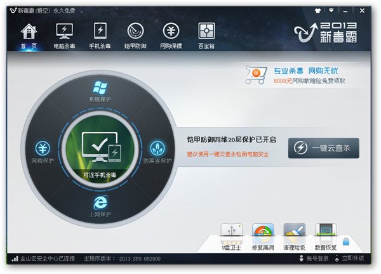Launch 修复漏洞 tool

point(263,237)
